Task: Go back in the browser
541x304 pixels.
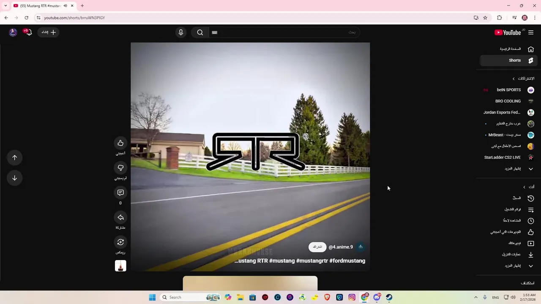Action: click(6, 18)
